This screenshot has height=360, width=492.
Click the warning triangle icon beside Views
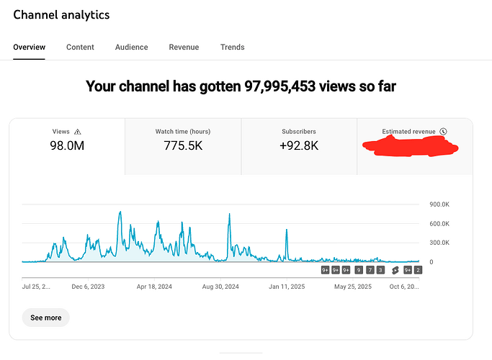78,132
